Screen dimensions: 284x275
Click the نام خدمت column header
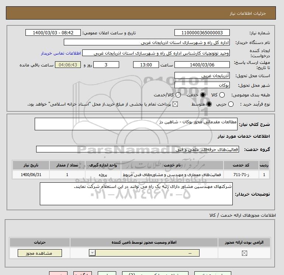(x=172, y=165)
